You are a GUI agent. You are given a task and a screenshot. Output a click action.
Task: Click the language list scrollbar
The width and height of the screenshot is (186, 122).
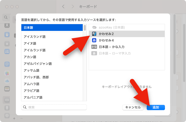click(85, 28)
